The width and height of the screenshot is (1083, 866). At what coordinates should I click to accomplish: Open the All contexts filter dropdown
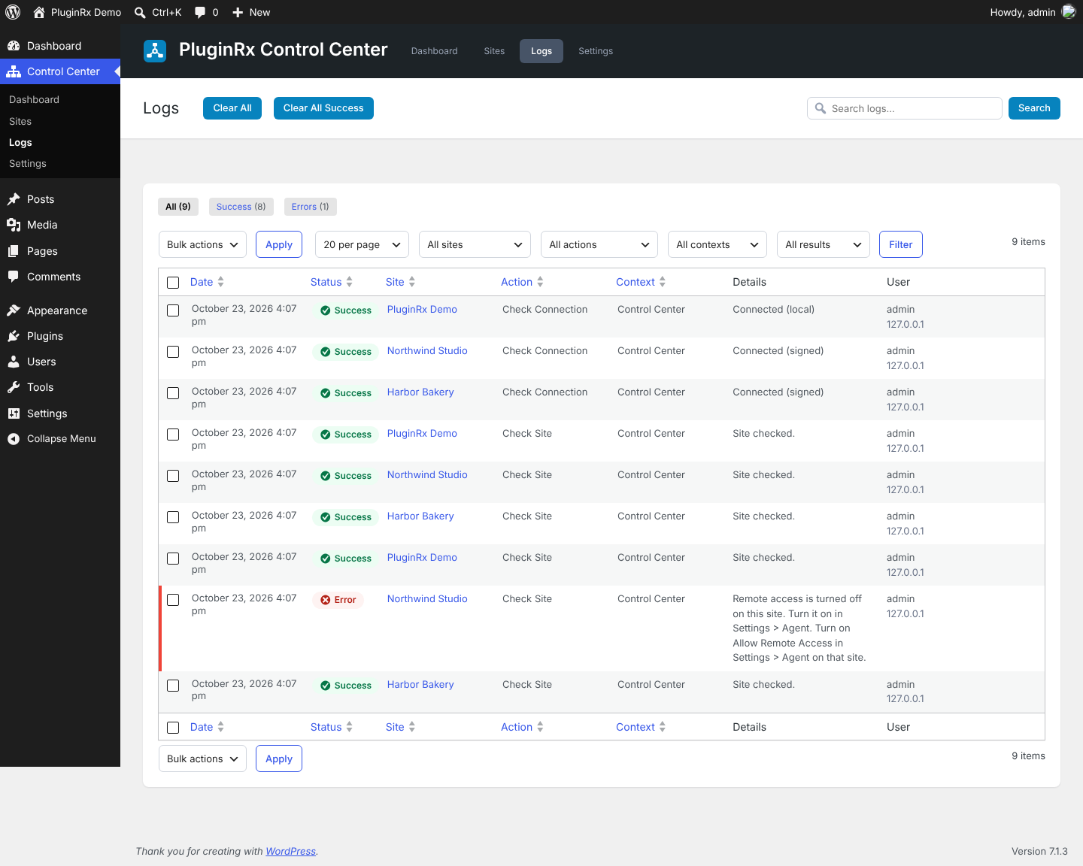point(717,244)
